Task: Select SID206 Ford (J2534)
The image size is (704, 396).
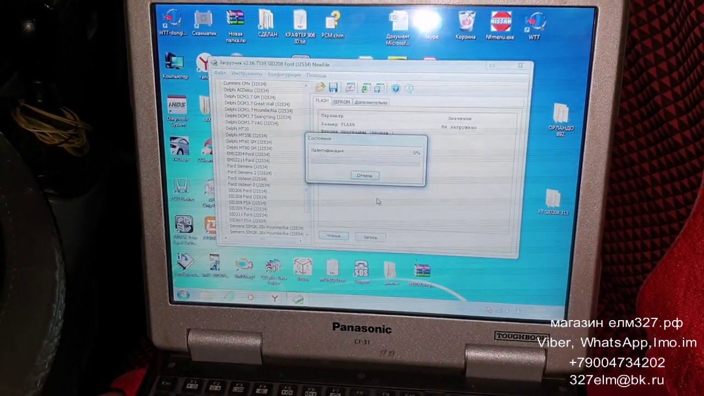Action: coord(248,191)
